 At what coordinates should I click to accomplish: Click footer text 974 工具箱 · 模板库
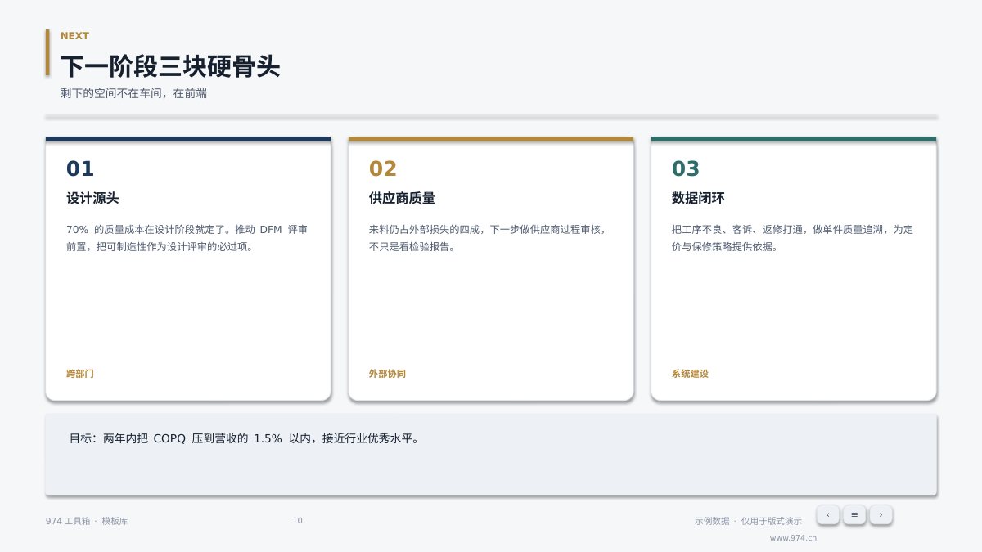click(87, 521)
